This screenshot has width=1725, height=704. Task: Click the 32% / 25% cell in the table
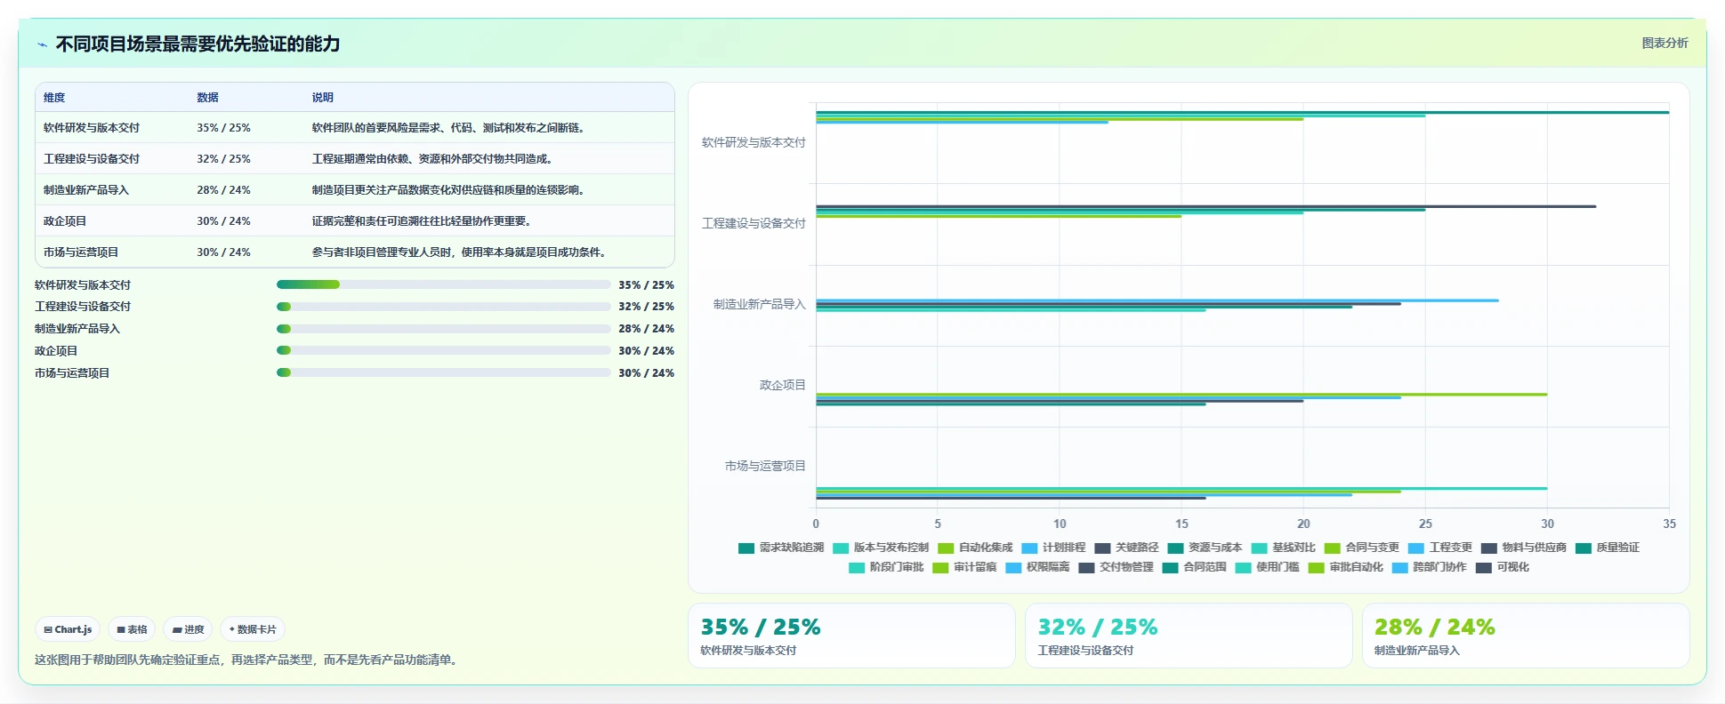pos(223,159)
